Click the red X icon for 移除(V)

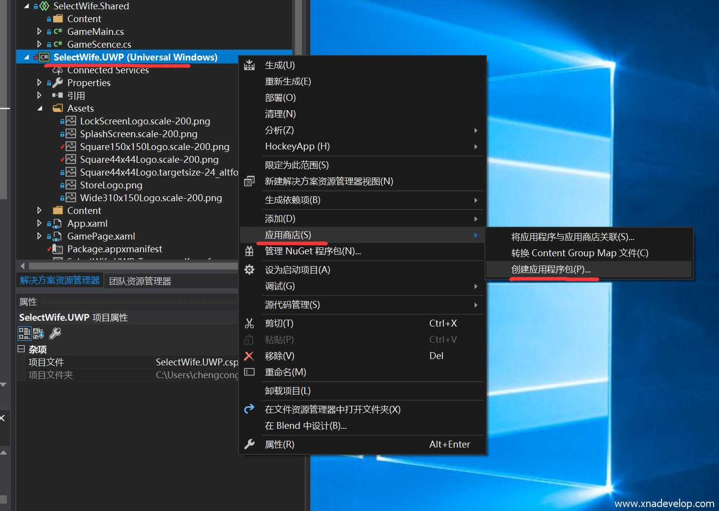[x=249, y=356]
